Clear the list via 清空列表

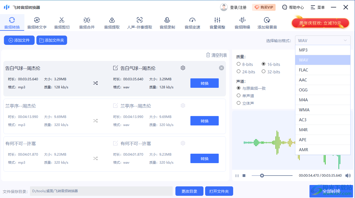point(216,55)
